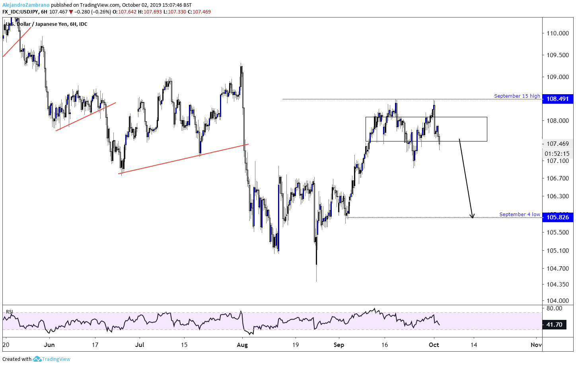576x366 pixels.
Task: Click the 109.500 price axis label
Action: coord(558,55)
